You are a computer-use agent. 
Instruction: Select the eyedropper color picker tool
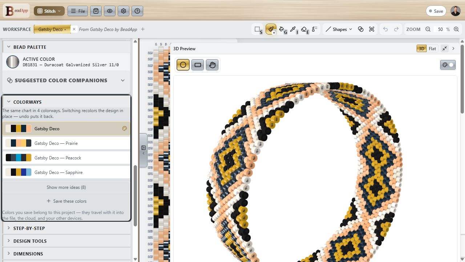(x=294, y=29)
